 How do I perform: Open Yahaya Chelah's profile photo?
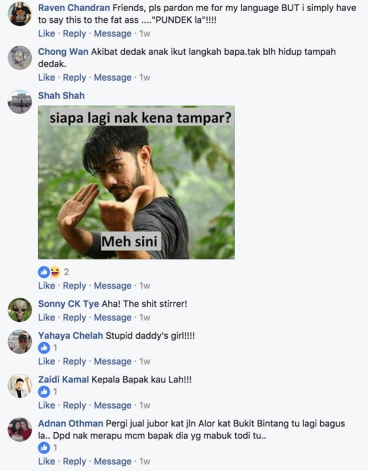[x=20, y=341]
